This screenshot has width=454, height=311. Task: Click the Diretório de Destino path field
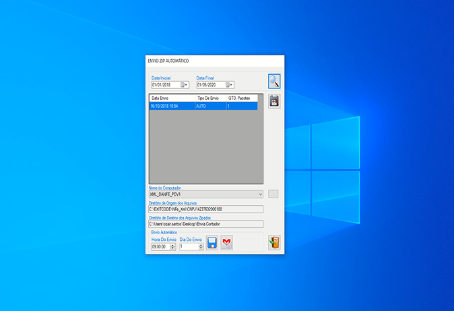[x=206, y=224]
